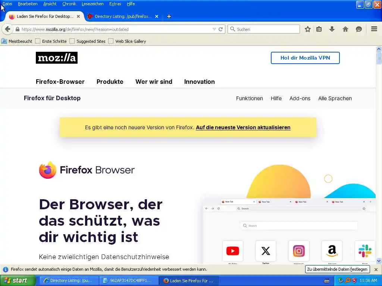Expand the Innovation navigation menu
This screenshot has height=286, width=382.
[x=199, y=82]
